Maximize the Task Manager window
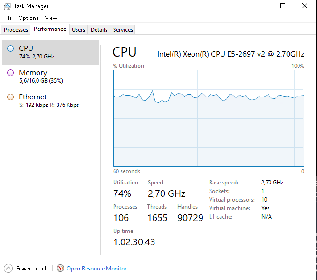This screenshot has width=317, height=280. click(283, 6)
